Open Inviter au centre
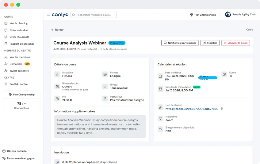Image resolution: width=260 pixels, height=164 pixels. 19,71
